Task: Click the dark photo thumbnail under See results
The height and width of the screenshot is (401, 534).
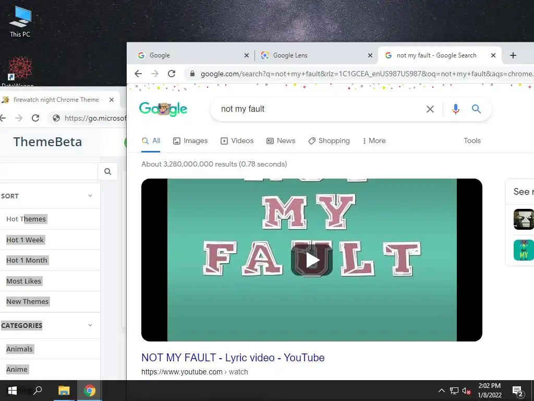Action: click(x=524, y=219)
